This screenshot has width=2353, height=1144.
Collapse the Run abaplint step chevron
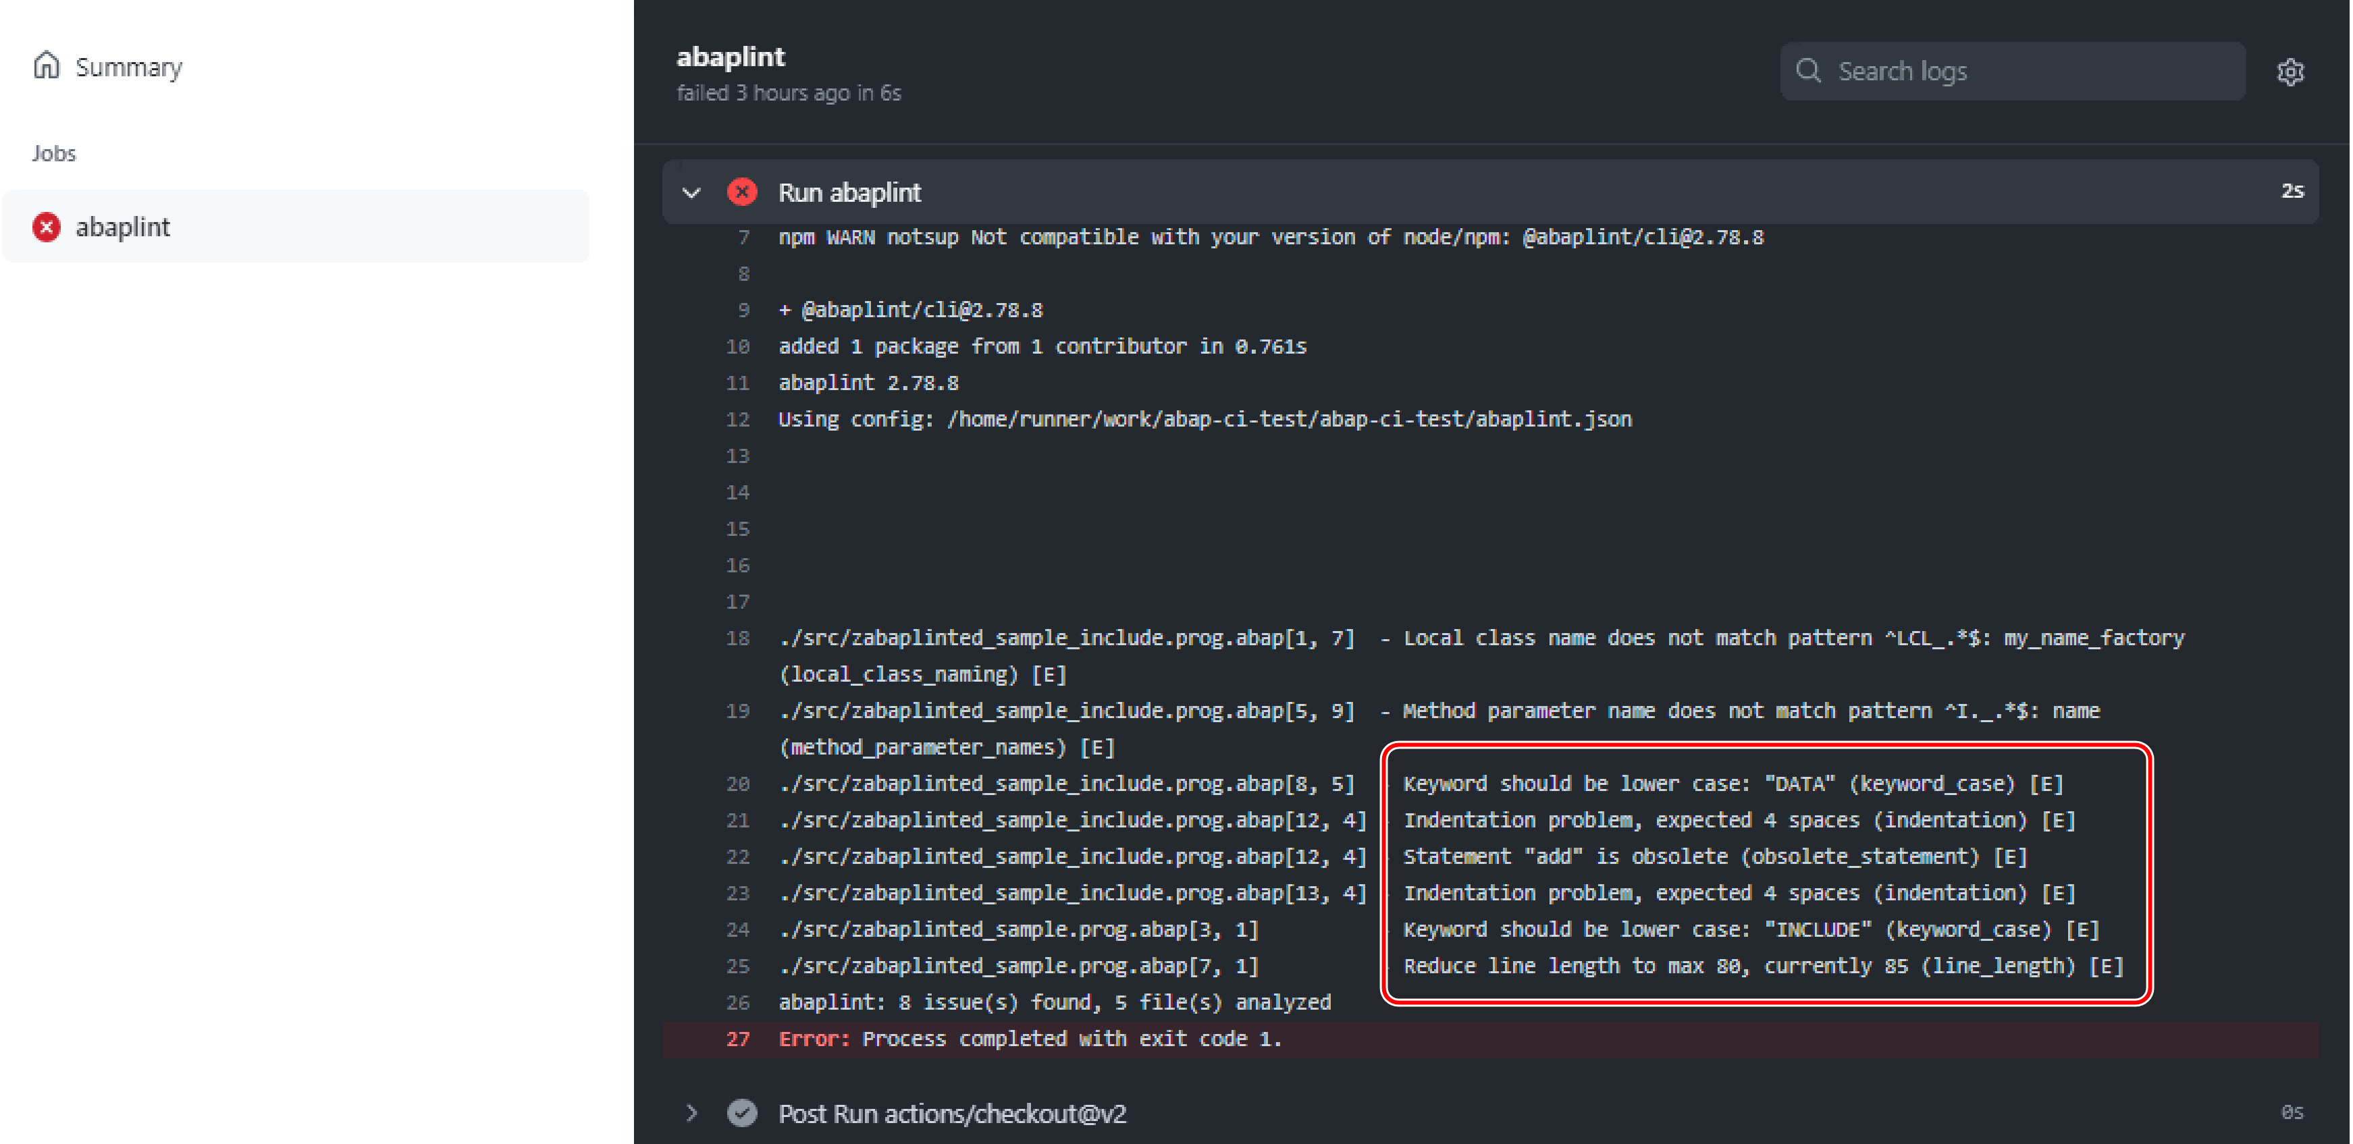(691, 192)
